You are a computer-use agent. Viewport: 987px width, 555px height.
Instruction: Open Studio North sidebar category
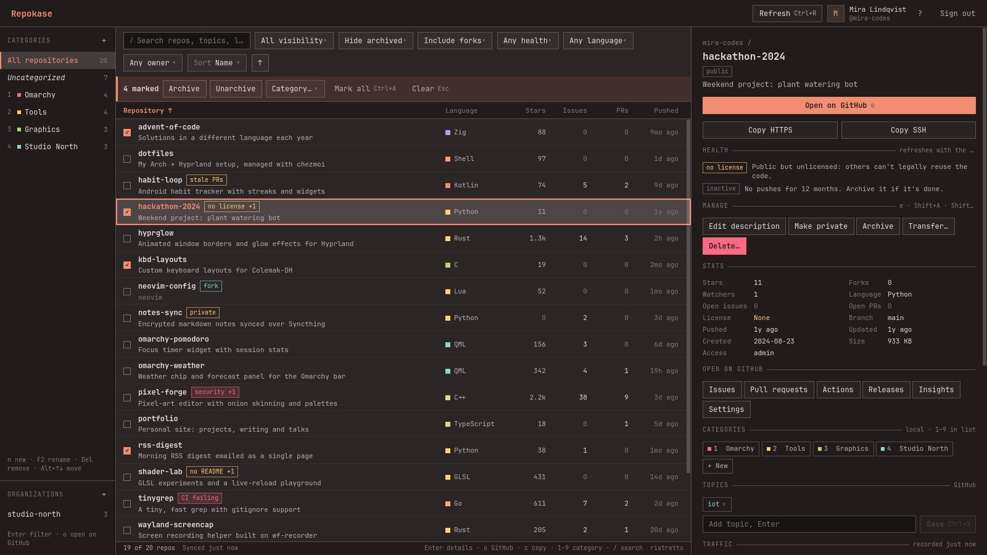click(57, 147)
